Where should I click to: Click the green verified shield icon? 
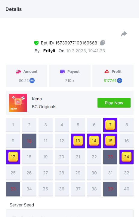pyautogui.click(x=36, y=43)
